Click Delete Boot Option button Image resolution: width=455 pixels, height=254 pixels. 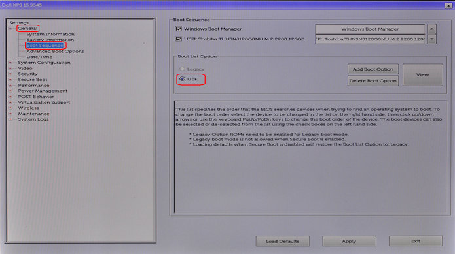tap(373, 81)
